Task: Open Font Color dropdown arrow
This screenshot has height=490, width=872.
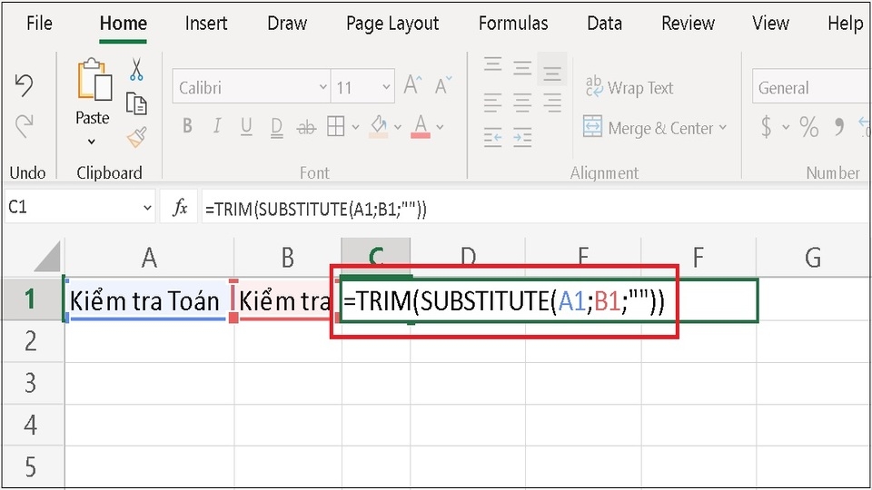Action: click(x=440, y=127)
